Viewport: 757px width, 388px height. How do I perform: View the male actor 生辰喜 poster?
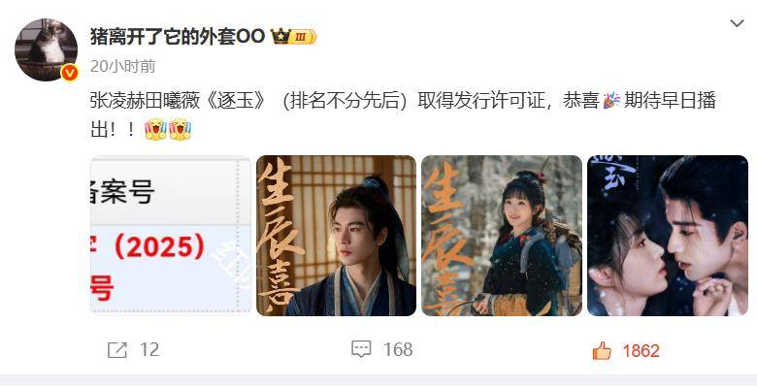click(x=336, y=236)
